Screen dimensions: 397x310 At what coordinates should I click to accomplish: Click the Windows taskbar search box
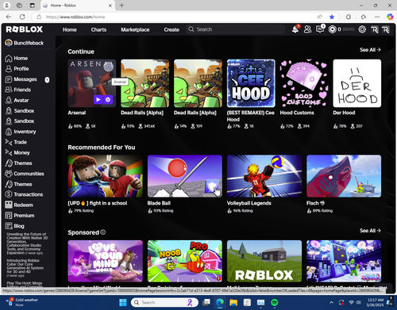[x=164, y=302]
